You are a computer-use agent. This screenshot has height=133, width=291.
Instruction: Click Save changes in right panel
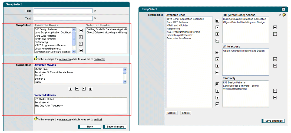(273, 121)
